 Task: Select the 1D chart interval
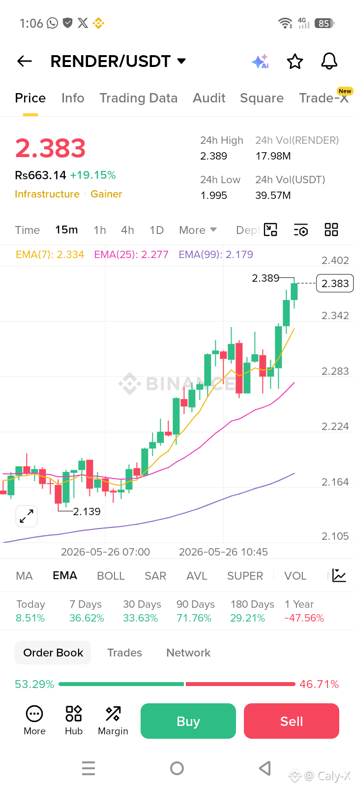tap(156, 230)
